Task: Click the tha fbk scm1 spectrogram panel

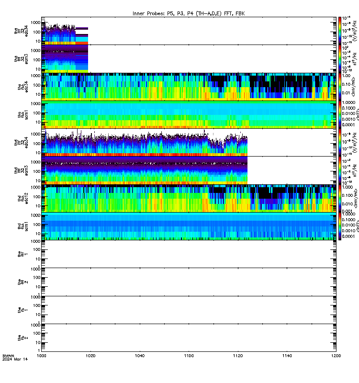Action: [x=189, y=114]
